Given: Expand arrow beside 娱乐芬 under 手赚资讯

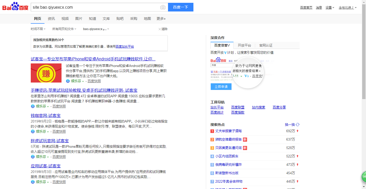Looking at the screenshot, I should tap(48, 106).
